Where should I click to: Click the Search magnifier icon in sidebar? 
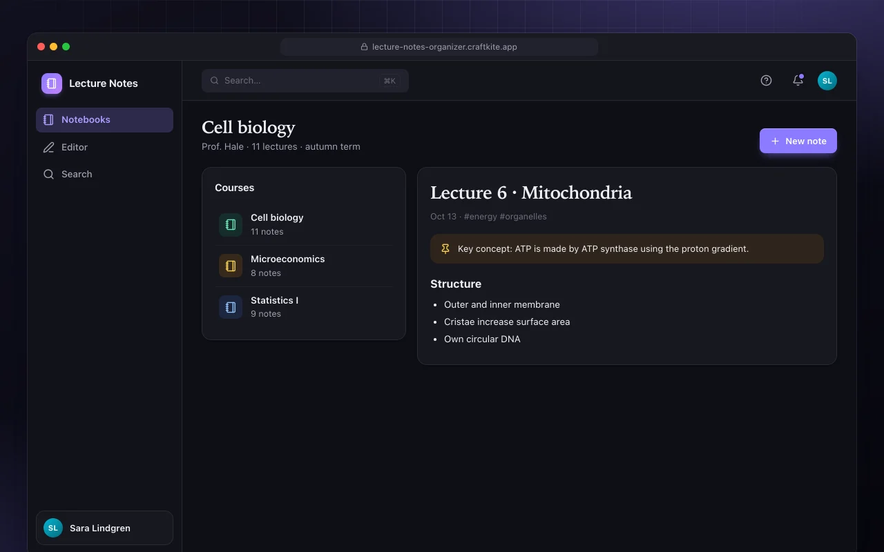[x=48, y=175]
